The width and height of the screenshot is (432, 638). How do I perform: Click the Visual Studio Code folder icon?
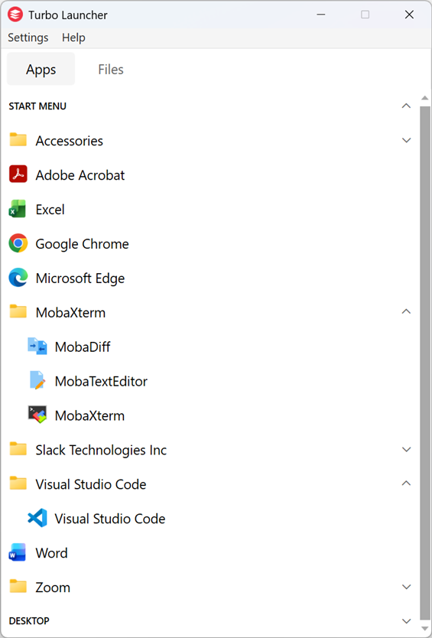tap(18, 483)
